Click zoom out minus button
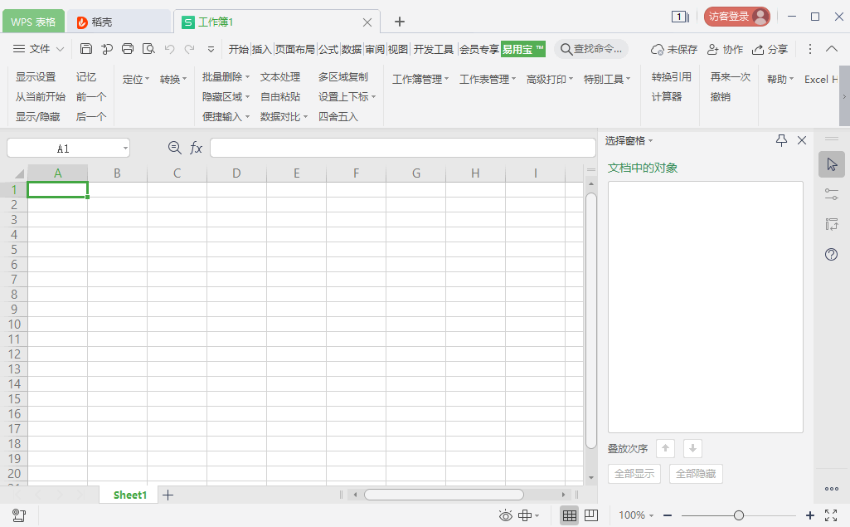Image resolution: width=850 pixels, height=527 pixels. tap(668, 515)
